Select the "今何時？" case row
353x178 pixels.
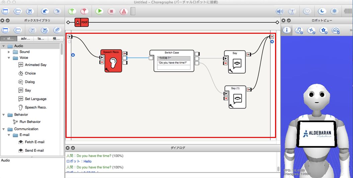pyautogui.click(x=174, y=58)
